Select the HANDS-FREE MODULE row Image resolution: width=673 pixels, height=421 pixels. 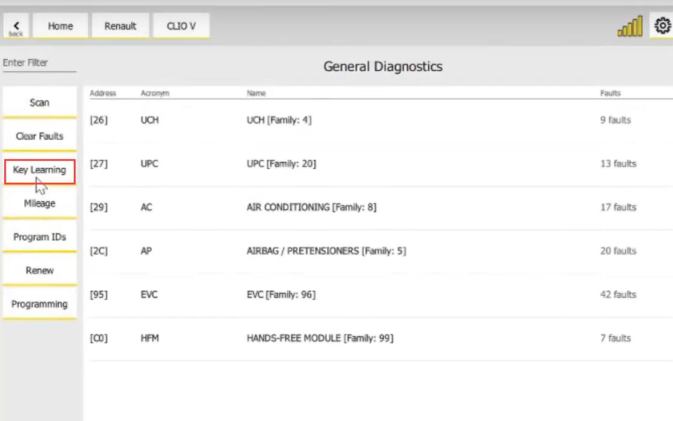click(x=319, y=338)
